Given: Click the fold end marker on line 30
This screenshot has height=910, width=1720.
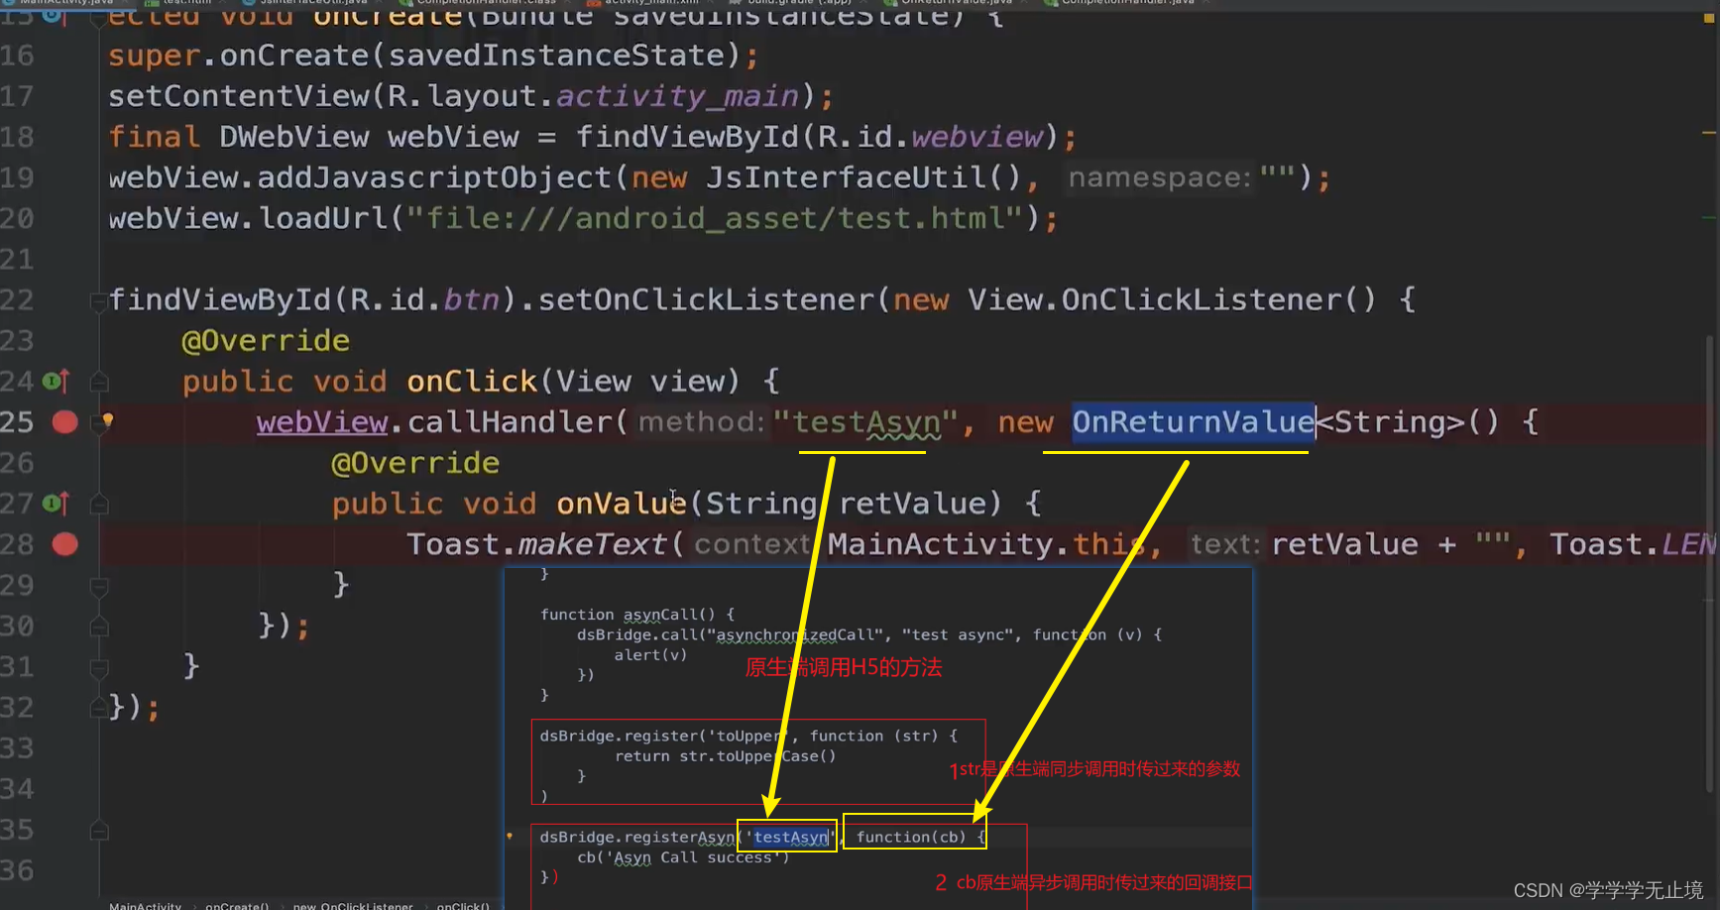Looking at the screenshot, I should tap(98, 626).
